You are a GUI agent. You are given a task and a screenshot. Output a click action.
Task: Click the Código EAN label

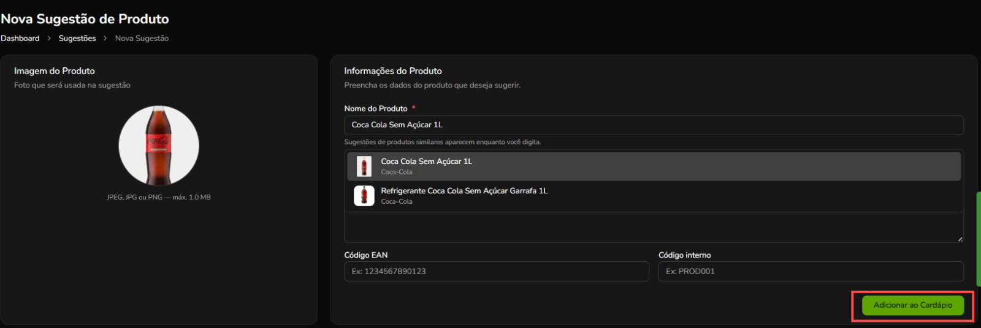(x=366, y=255)
